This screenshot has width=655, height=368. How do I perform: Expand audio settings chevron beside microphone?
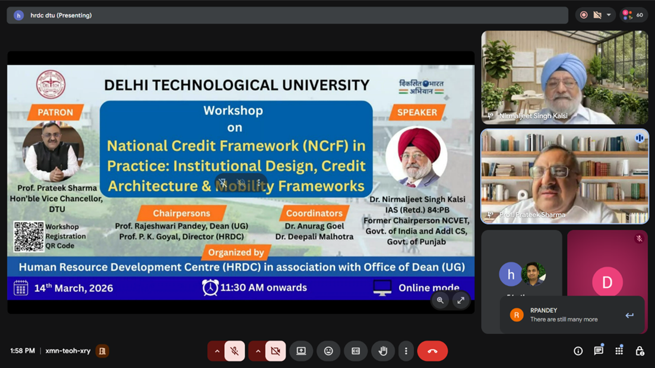217,351
